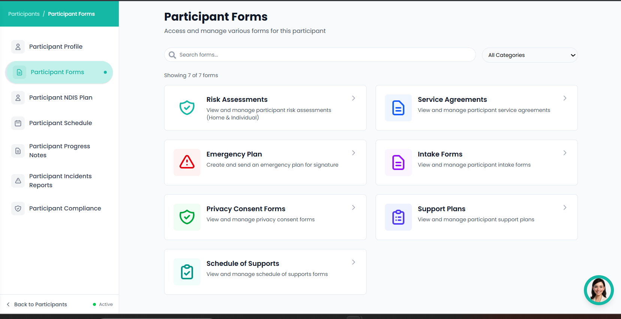Click the Privacy Consent Forms shield-check icon

point(187,217)
